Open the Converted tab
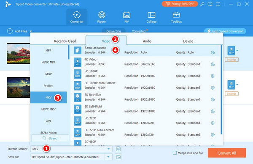The image size is (253, 164). pyautogui.click(x=139, y=31)
